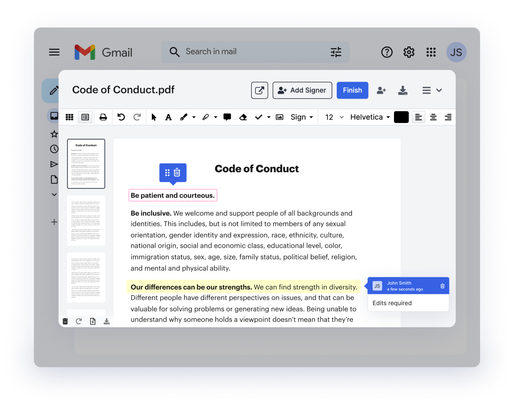Click the Finish button

(352, 90)
